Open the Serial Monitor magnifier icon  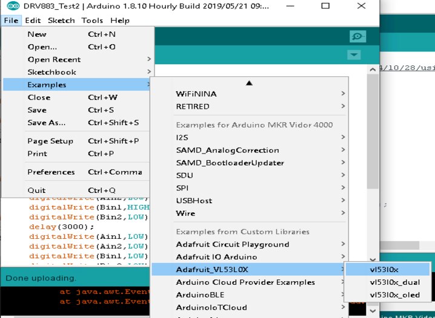357,36
